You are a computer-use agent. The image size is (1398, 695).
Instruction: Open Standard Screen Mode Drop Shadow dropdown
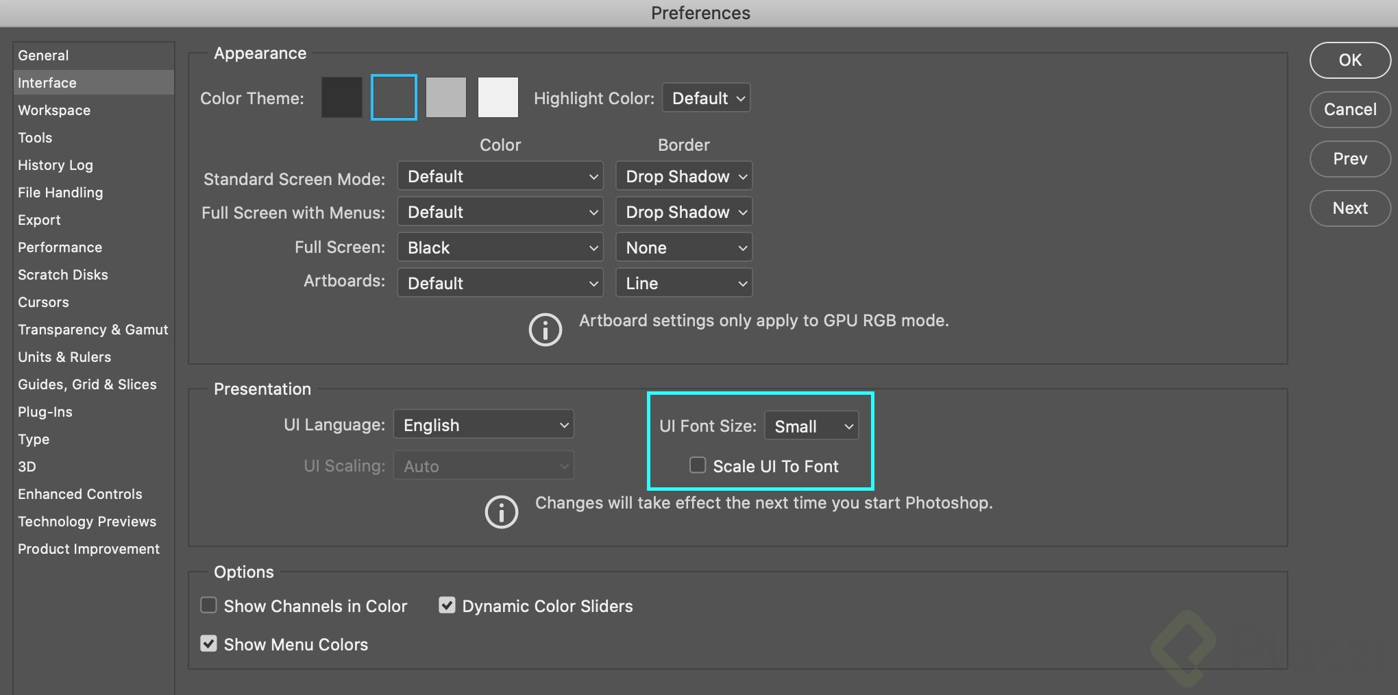684,176
